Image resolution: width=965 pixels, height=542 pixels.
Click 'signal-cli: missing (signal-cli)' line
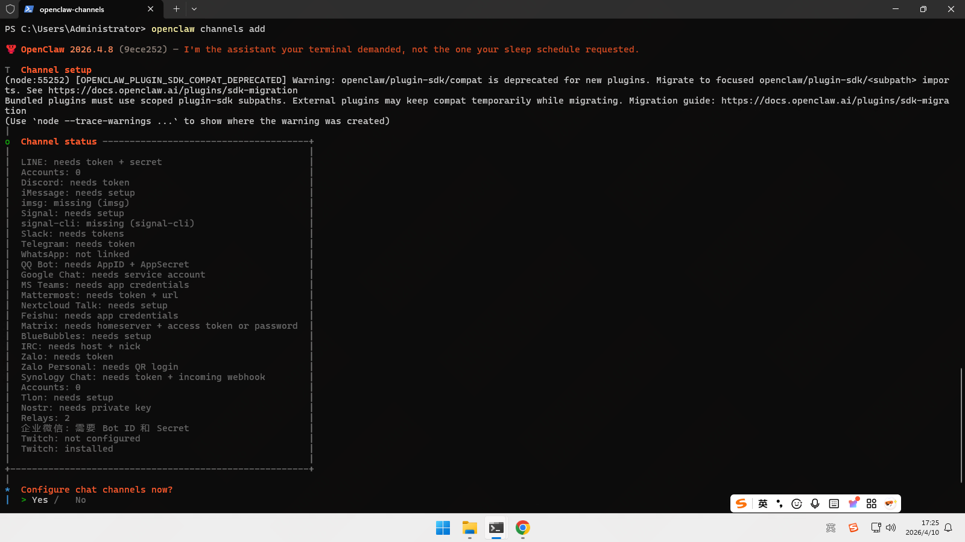click(x=107, y=223)
